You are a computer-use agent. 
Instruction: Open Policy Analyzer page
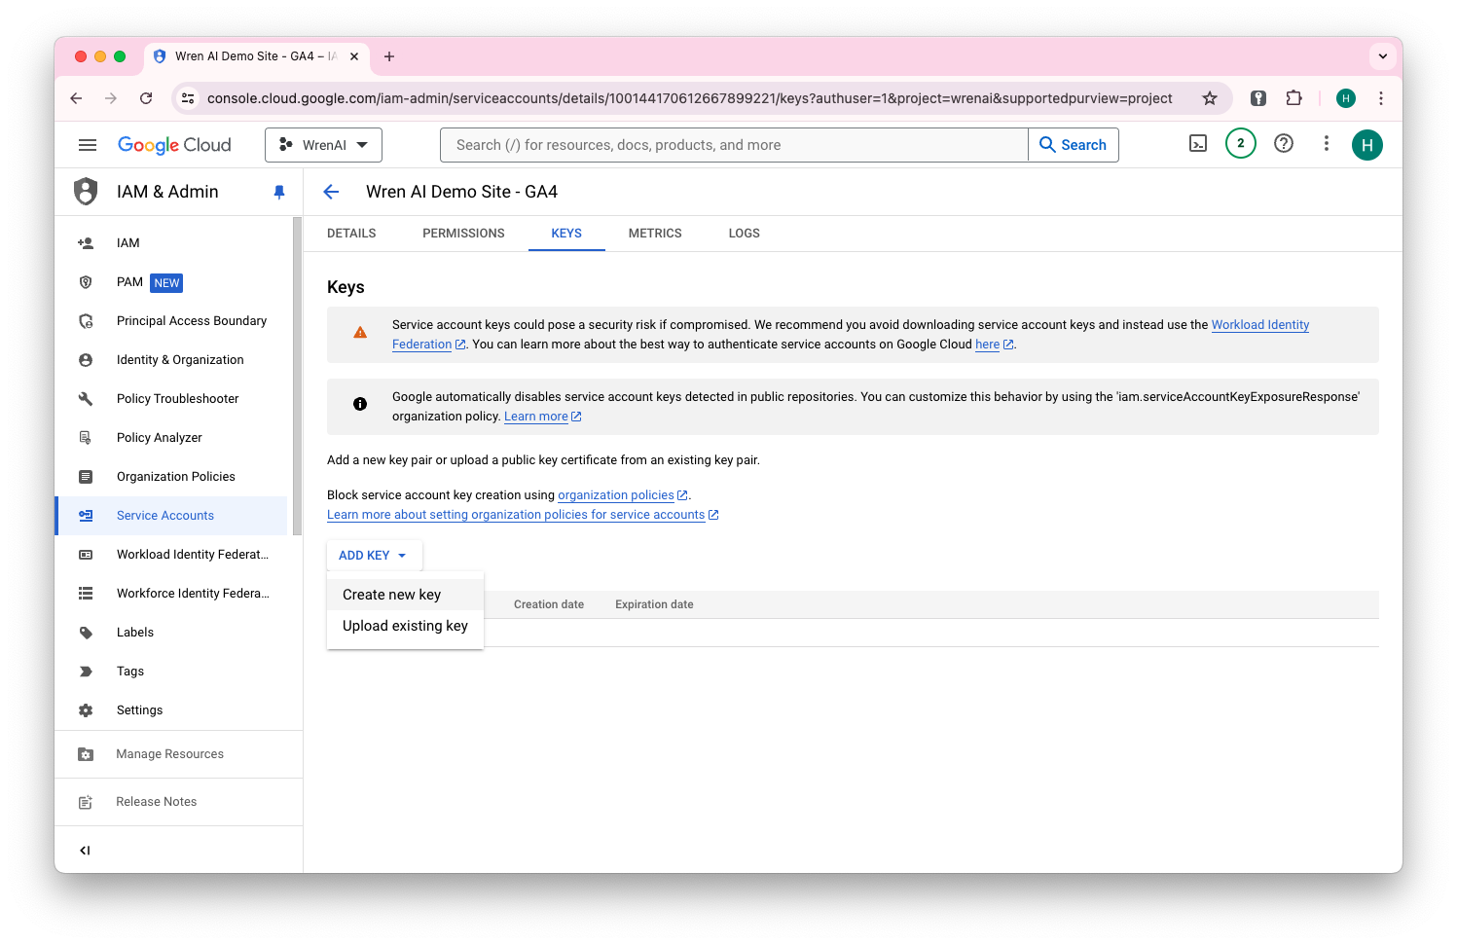pyautogui.click(x=171, y=438)
